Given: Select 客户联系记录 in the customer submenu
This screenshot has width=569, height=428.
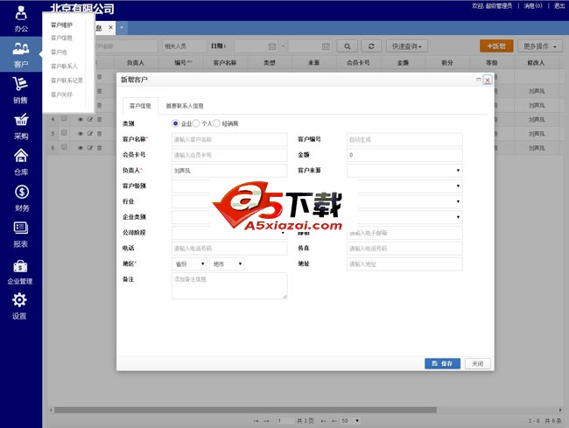Looking at the screenshot, I should coord(67,81).
